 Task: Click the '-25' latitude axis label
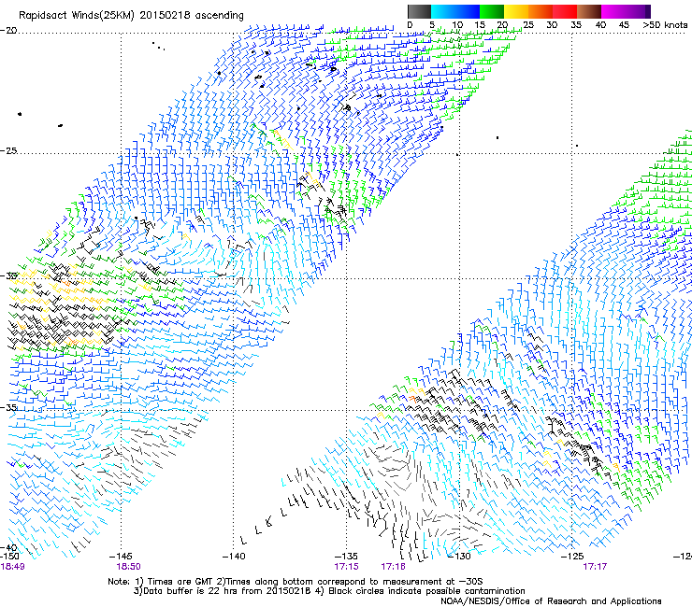click(x=8, y=150)
